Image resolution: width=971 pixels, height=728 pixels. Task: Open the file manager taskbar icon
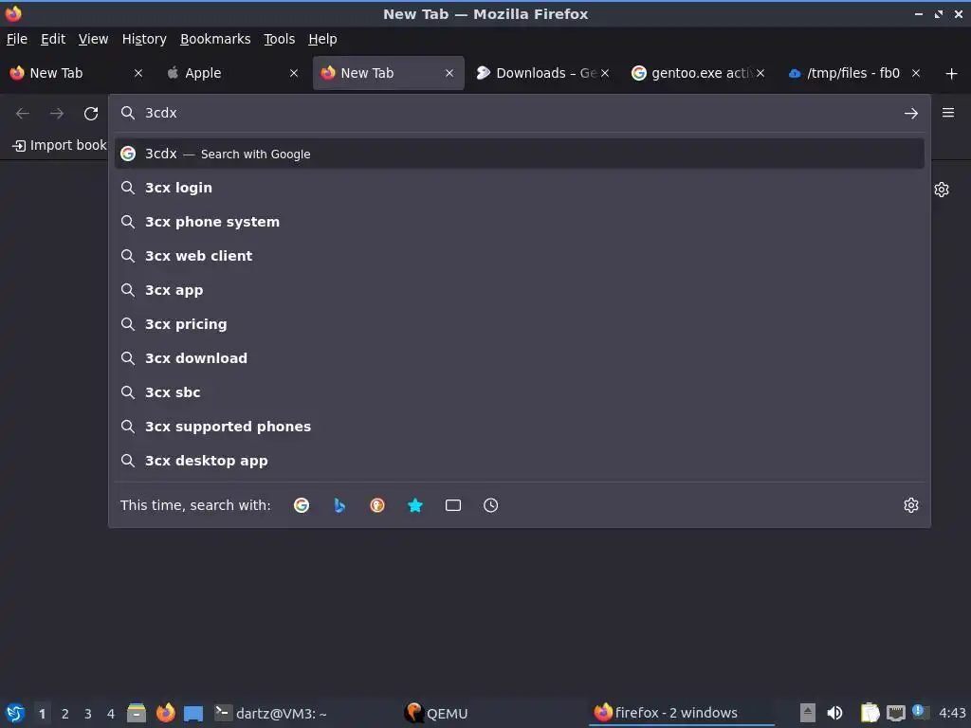tap(137, 713)
